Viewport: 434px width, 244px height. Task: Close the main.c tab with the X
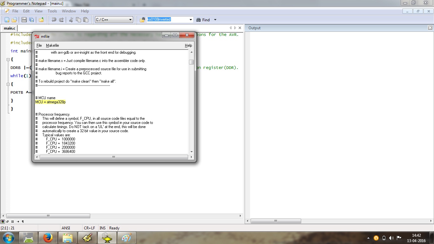pos(240,28)
